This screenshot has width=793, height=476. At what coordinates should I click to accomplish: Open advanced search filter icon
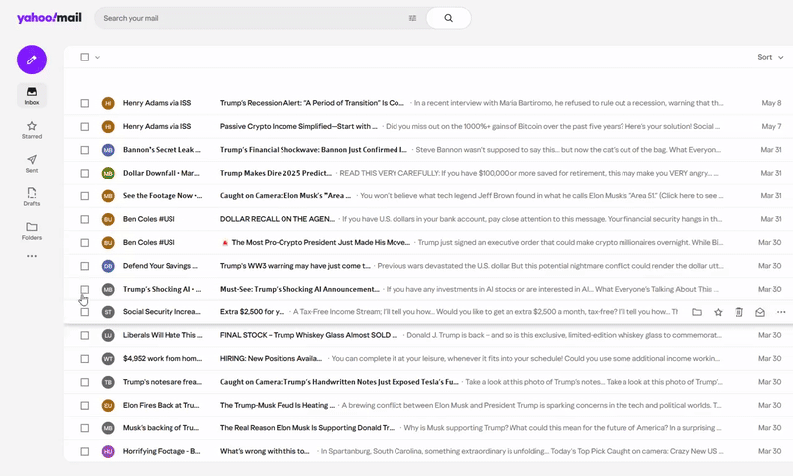tap(412, 18)
